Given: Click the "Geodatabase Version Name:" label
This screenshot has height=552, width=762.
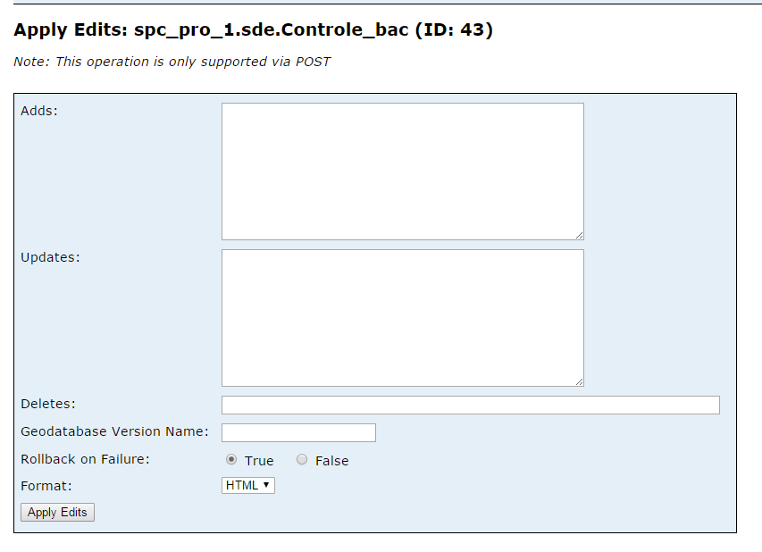Looking at the screenshot, I should pyautogui.click(x=114, y=431).
